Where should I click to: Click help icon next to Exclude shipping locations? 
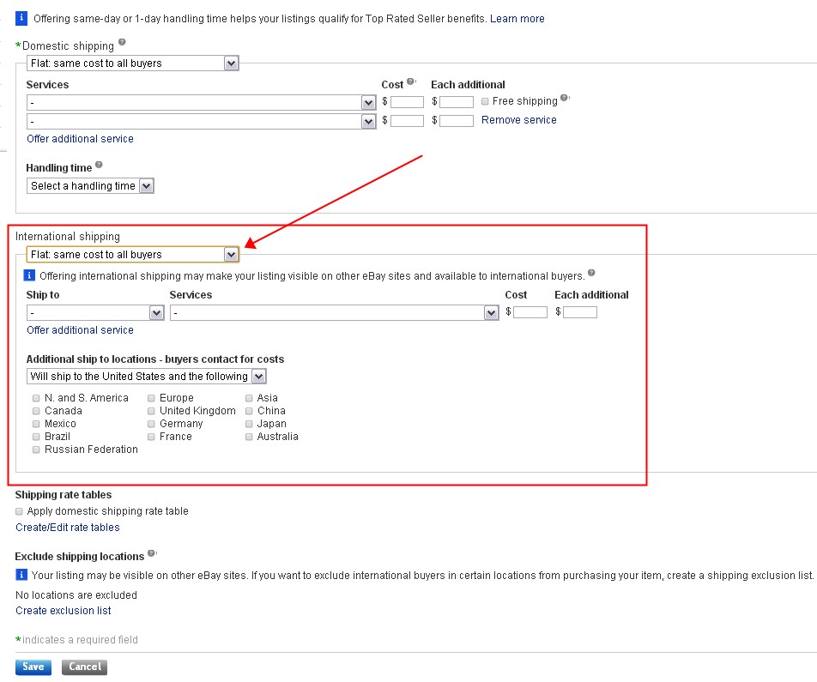point(152,553)
